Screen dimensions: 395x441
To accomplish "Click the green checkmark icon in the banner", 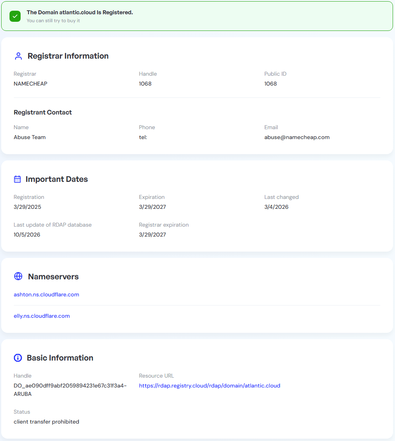I will (x=15, y=16).
